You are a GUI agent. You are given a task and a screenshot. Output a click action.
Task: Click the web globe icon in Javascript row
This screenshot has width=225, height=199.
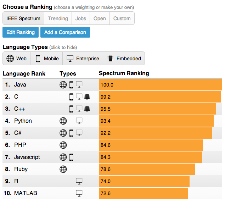tap(63, 157)
